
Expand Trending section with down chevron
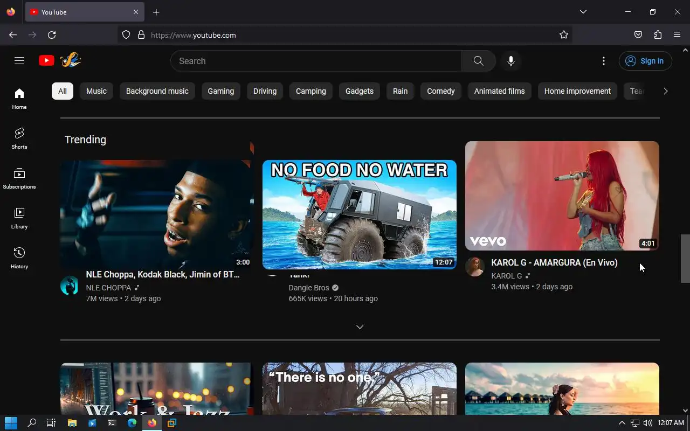coord(360,327)
